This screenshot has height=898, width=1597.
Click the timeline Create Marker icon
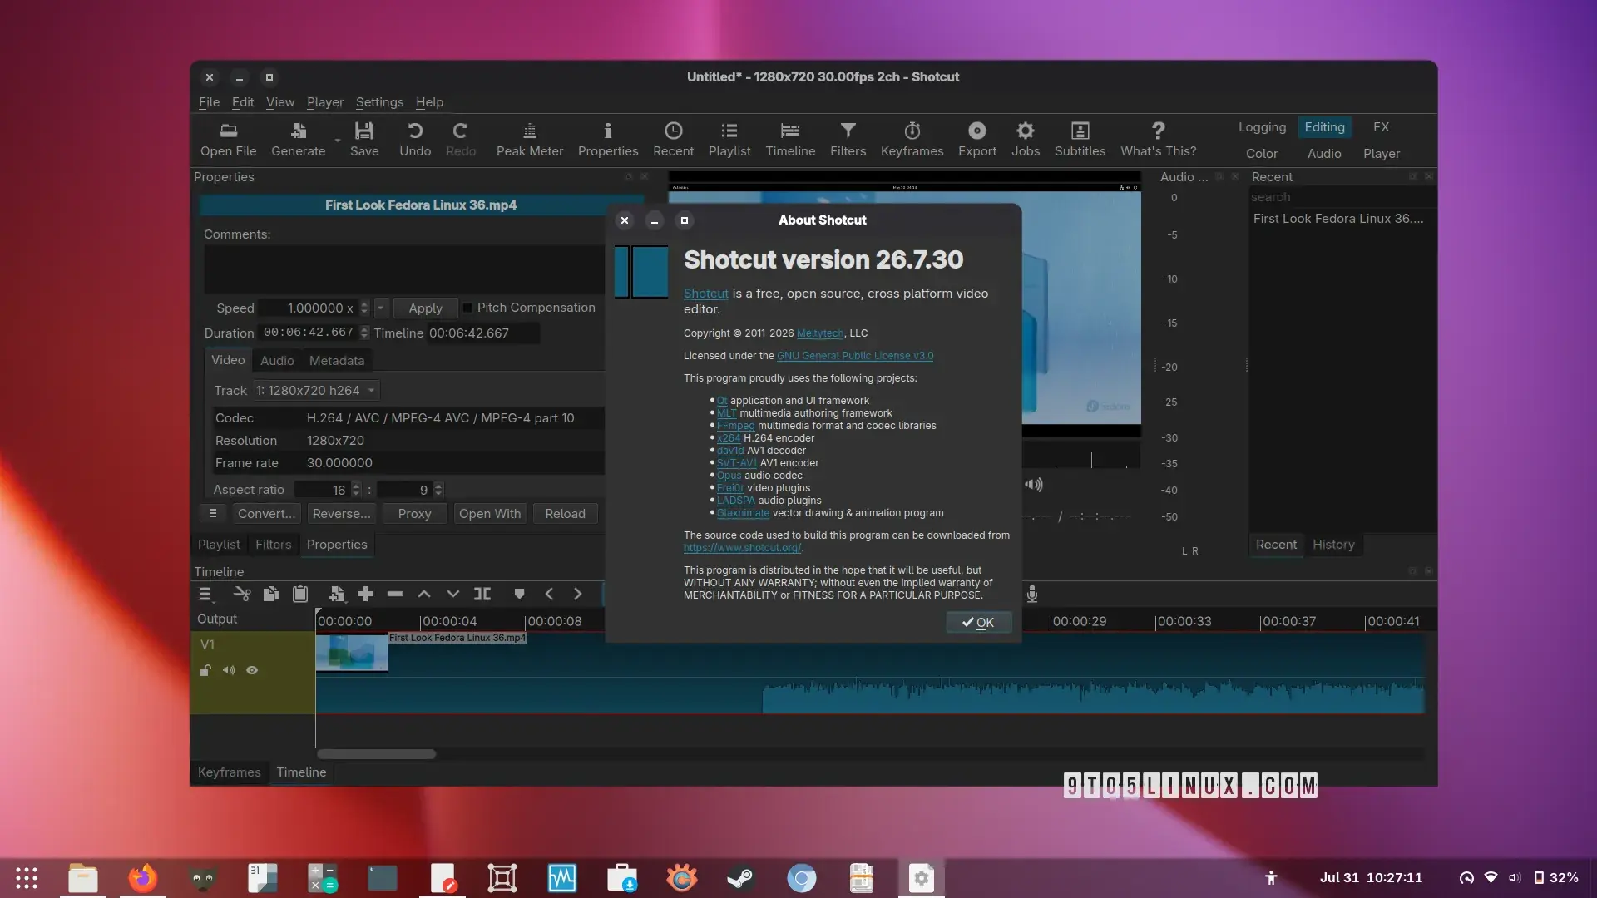(x=519, y=594)
